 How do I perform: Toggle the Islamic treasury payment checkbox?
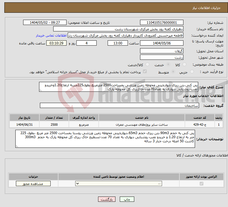(145, 71)
